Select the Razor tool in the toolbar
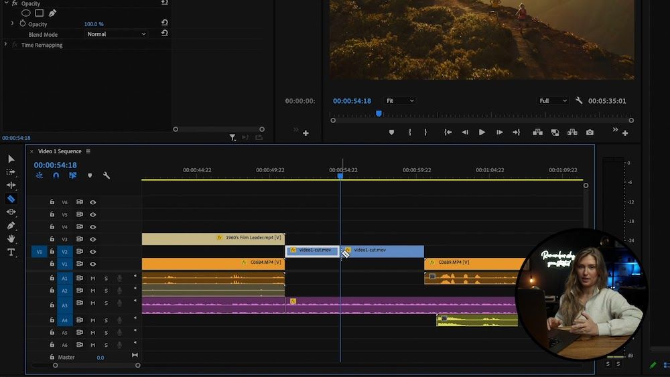This screenshot has height=377, width=670. click(x=11, y=199)
